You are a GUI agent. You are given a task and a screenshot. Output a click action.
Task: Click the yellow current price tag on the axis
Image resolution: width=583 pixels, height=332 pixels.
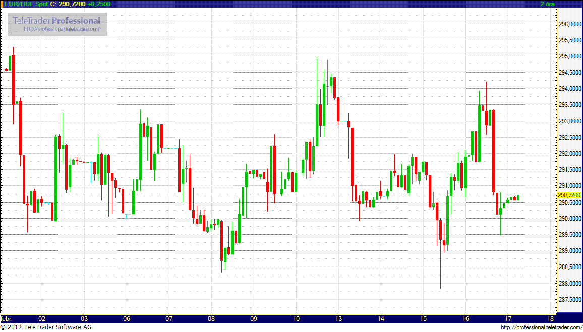[569, 195]
